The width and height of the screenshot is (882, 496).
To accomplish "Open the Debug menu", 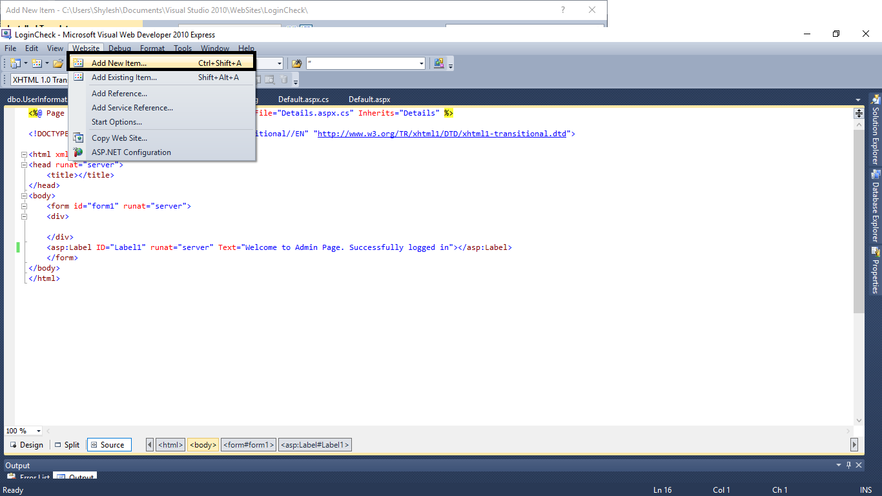I will 119,48.
